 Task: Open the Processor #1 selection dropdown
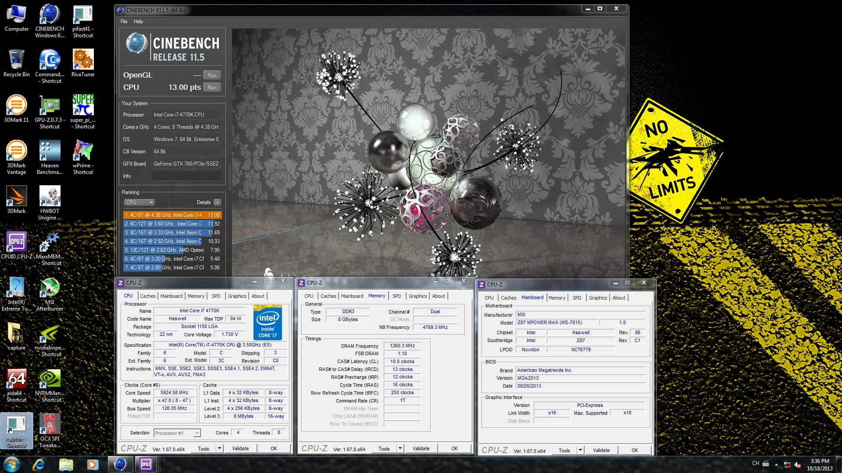tap(177, 433)
